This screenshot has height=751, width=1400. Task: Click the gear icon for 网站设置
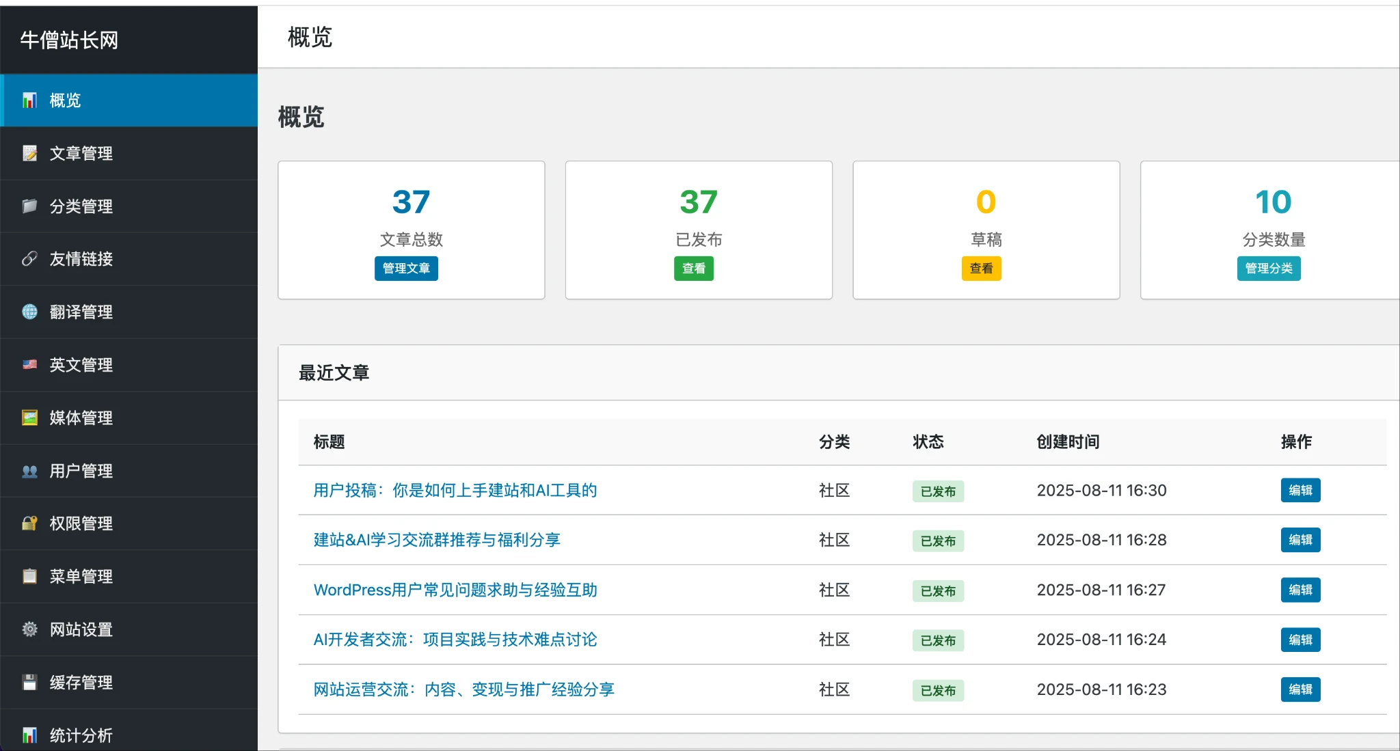click(29, 629)
